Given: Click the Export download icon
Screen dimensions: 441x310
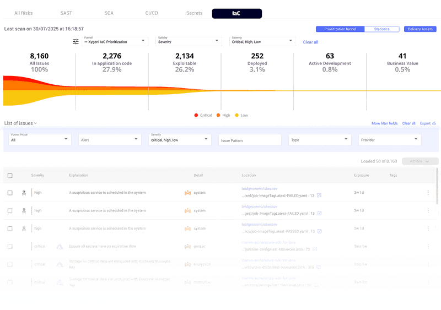Looking at the screenshot, I should pos(434,123).
